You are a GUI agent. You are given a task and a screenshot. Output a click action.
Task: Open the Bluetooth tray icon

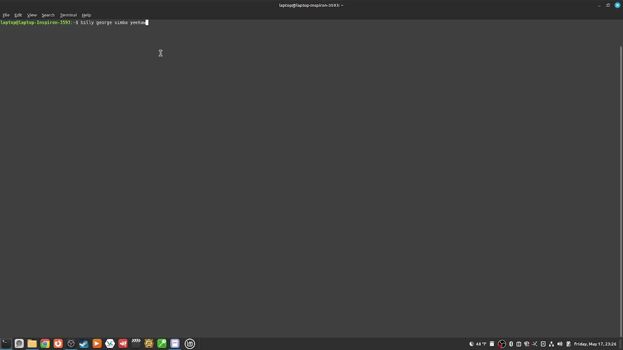[x=511, y=344]
